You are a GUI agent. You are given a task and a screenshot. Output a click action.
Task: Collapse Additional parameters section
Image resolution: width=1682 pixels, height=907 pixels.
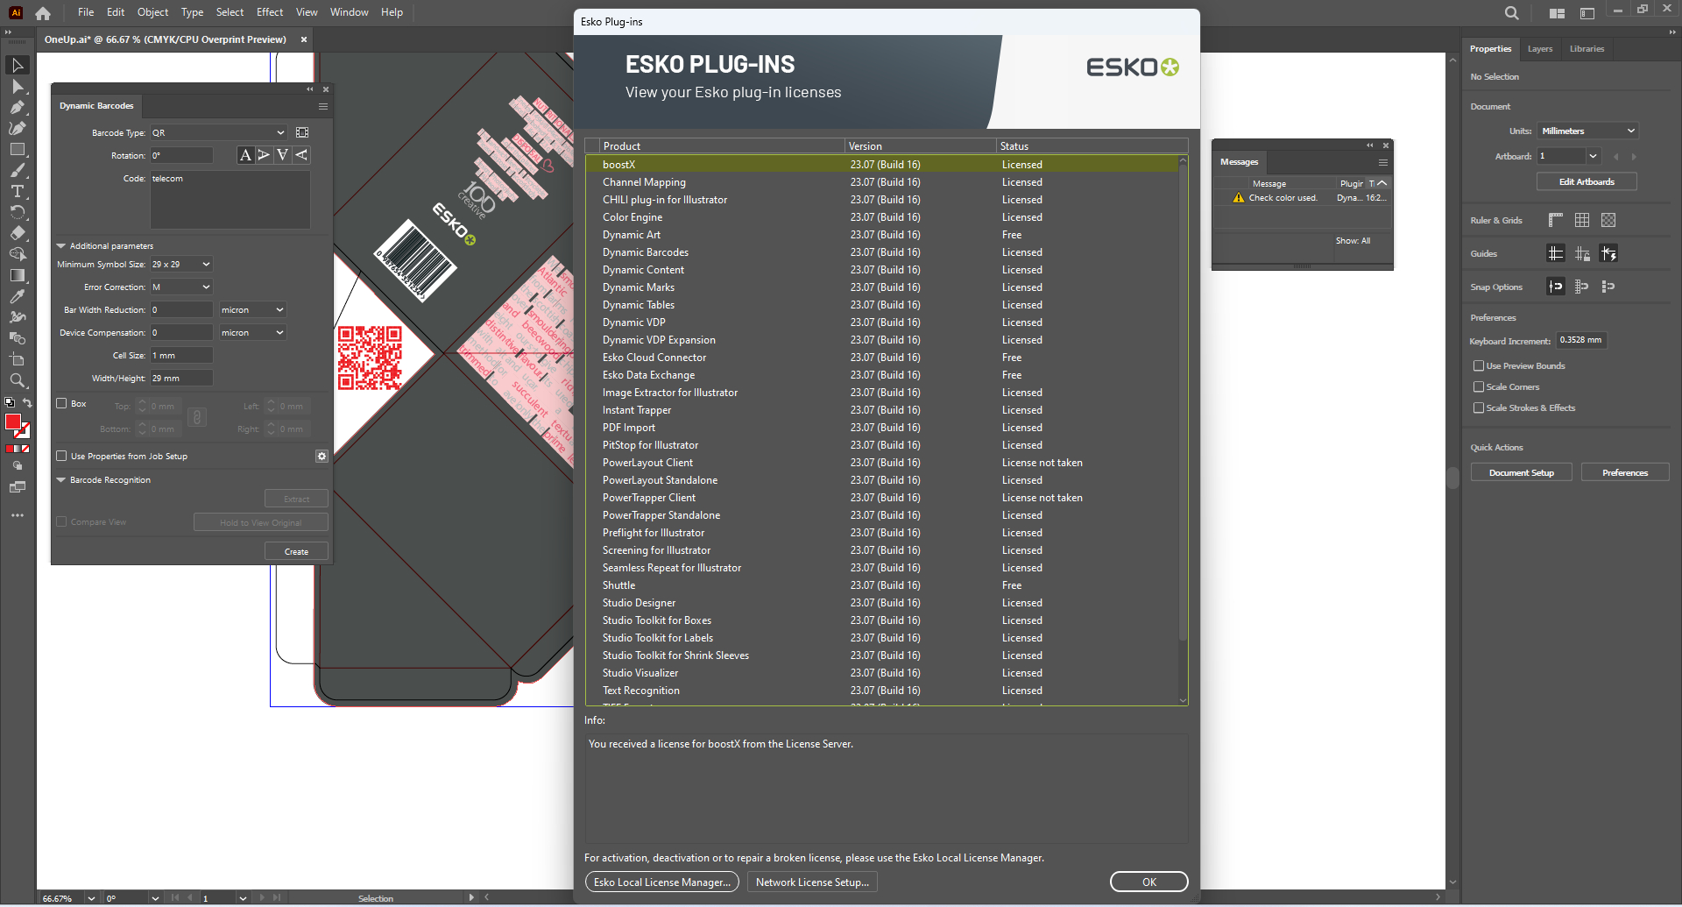pyautogui.click(x=61, y=246)
